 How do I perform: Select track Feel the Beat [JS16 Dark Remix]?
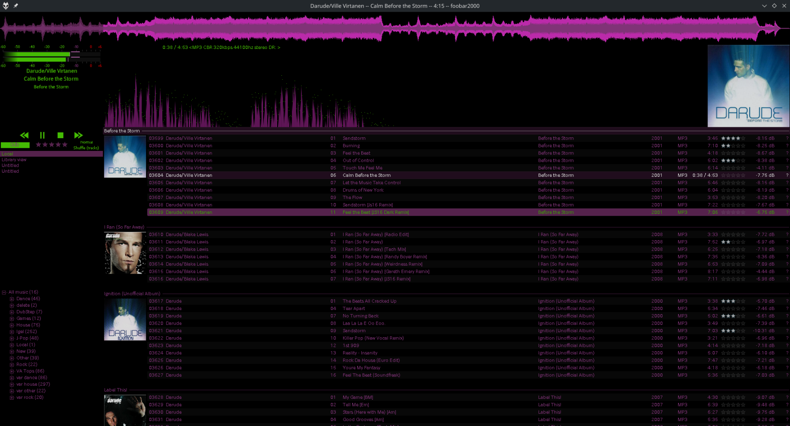tap(468, 212)
